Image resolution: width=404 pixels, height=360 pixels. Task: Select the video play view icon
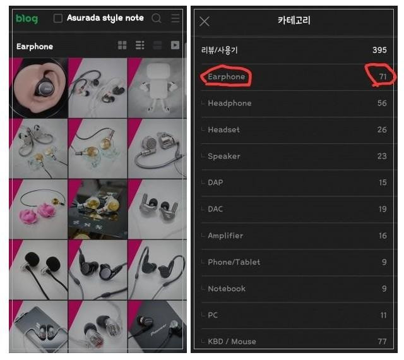point(175,45)
